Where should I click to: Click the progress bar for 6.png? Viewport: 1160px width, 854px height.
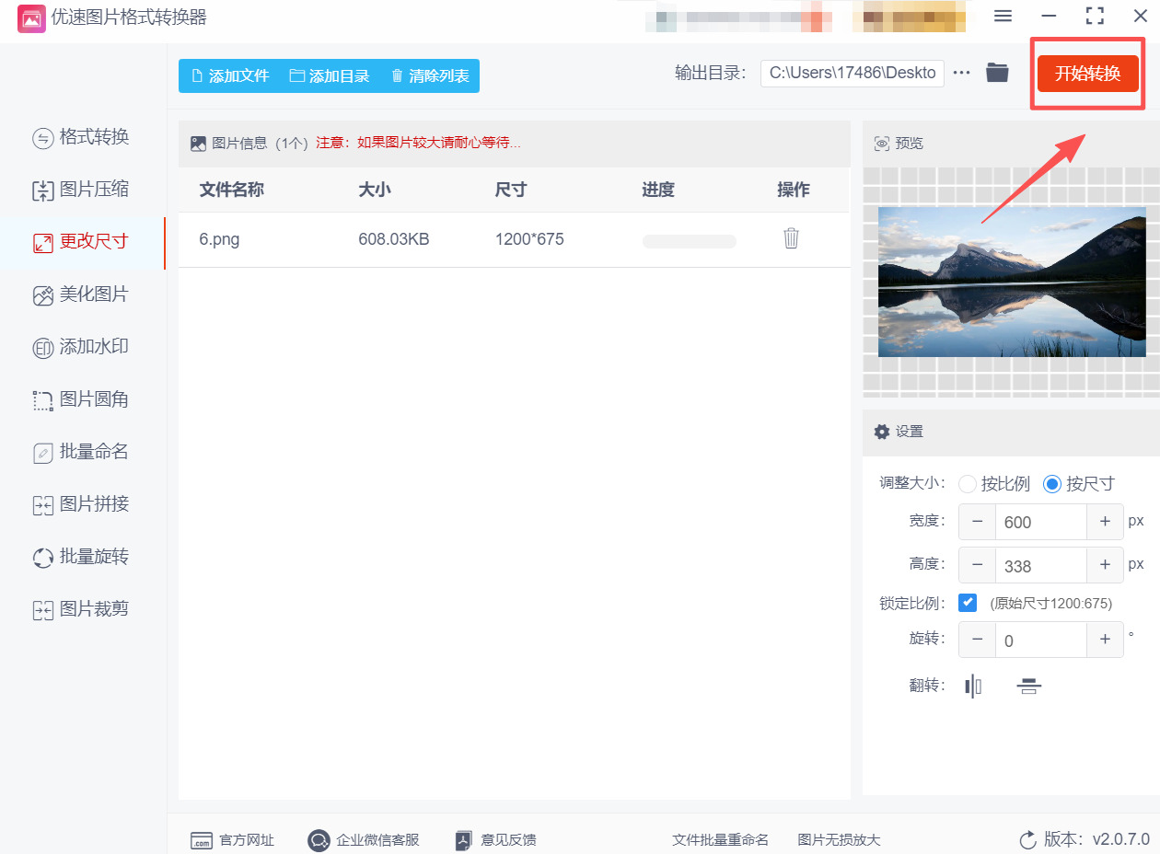689,241
